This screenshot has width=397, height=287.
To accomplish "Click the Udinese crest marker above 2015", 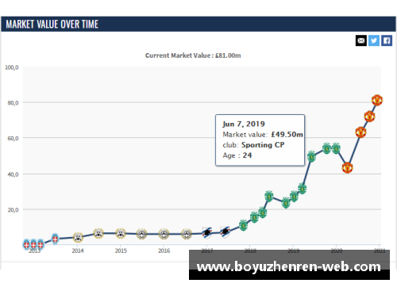I will [121, 233].
